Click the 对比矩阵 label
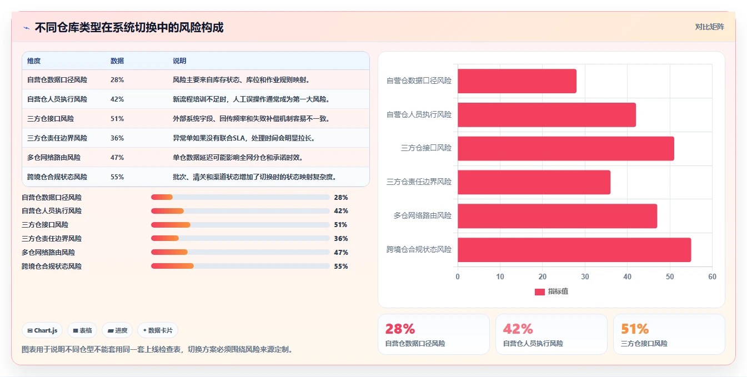 click(x=709, y=27)
